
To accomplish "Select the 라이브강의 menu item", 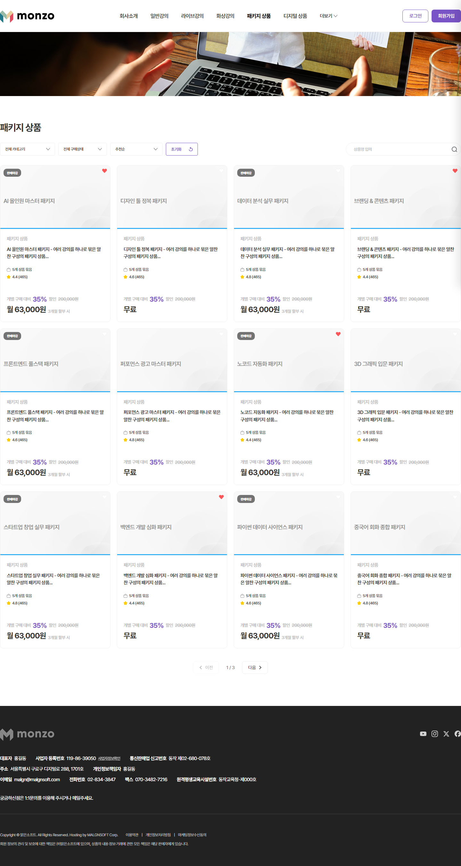I will click(x=192, y=16).
